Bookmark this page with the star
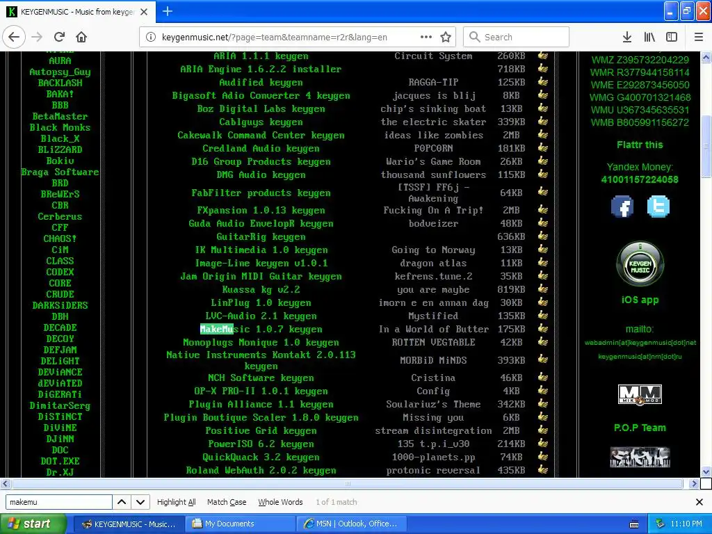Image resolution: width=712 pixels, height=534 pixels. click(x=446, y=37)
